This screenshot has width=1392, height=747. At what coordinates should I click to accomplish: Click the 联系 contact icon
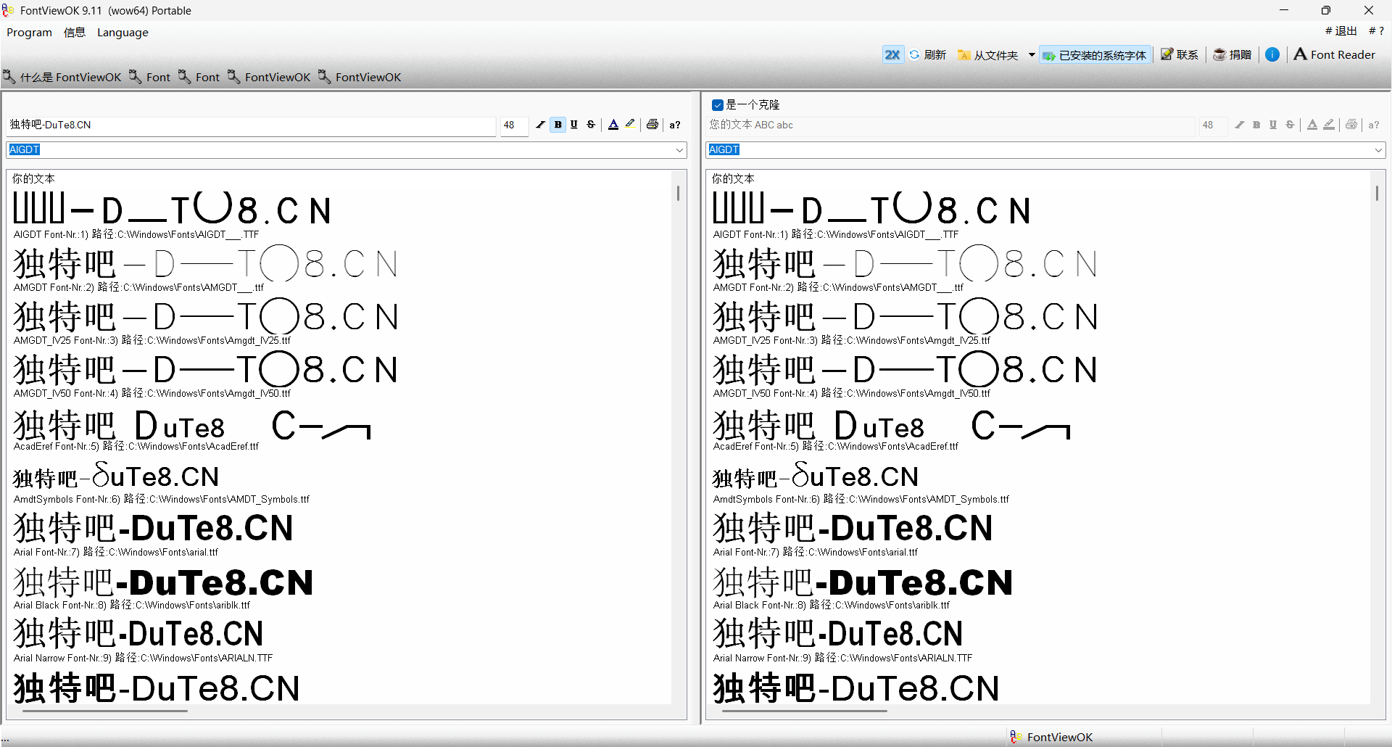(1167, 54)
